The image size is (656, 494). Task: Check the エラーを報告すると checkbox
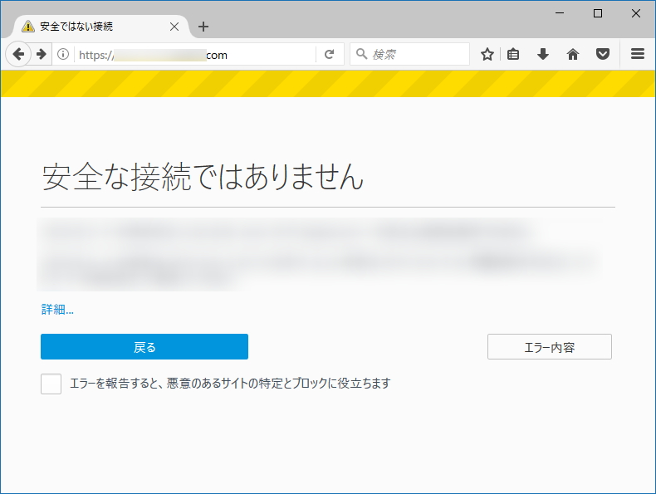coord(51,384)
